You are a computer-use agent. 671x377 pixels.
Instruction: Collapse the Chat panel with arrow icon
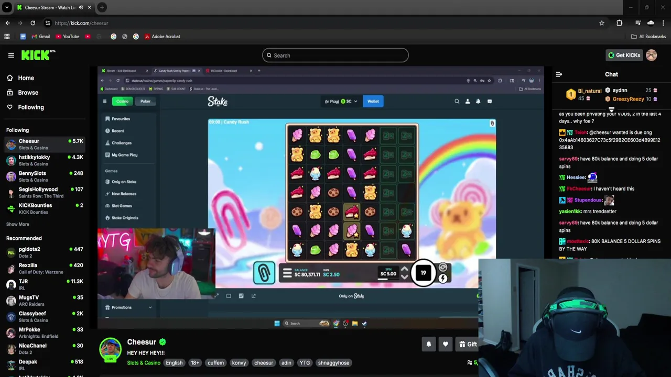click(x=559, y=74)
